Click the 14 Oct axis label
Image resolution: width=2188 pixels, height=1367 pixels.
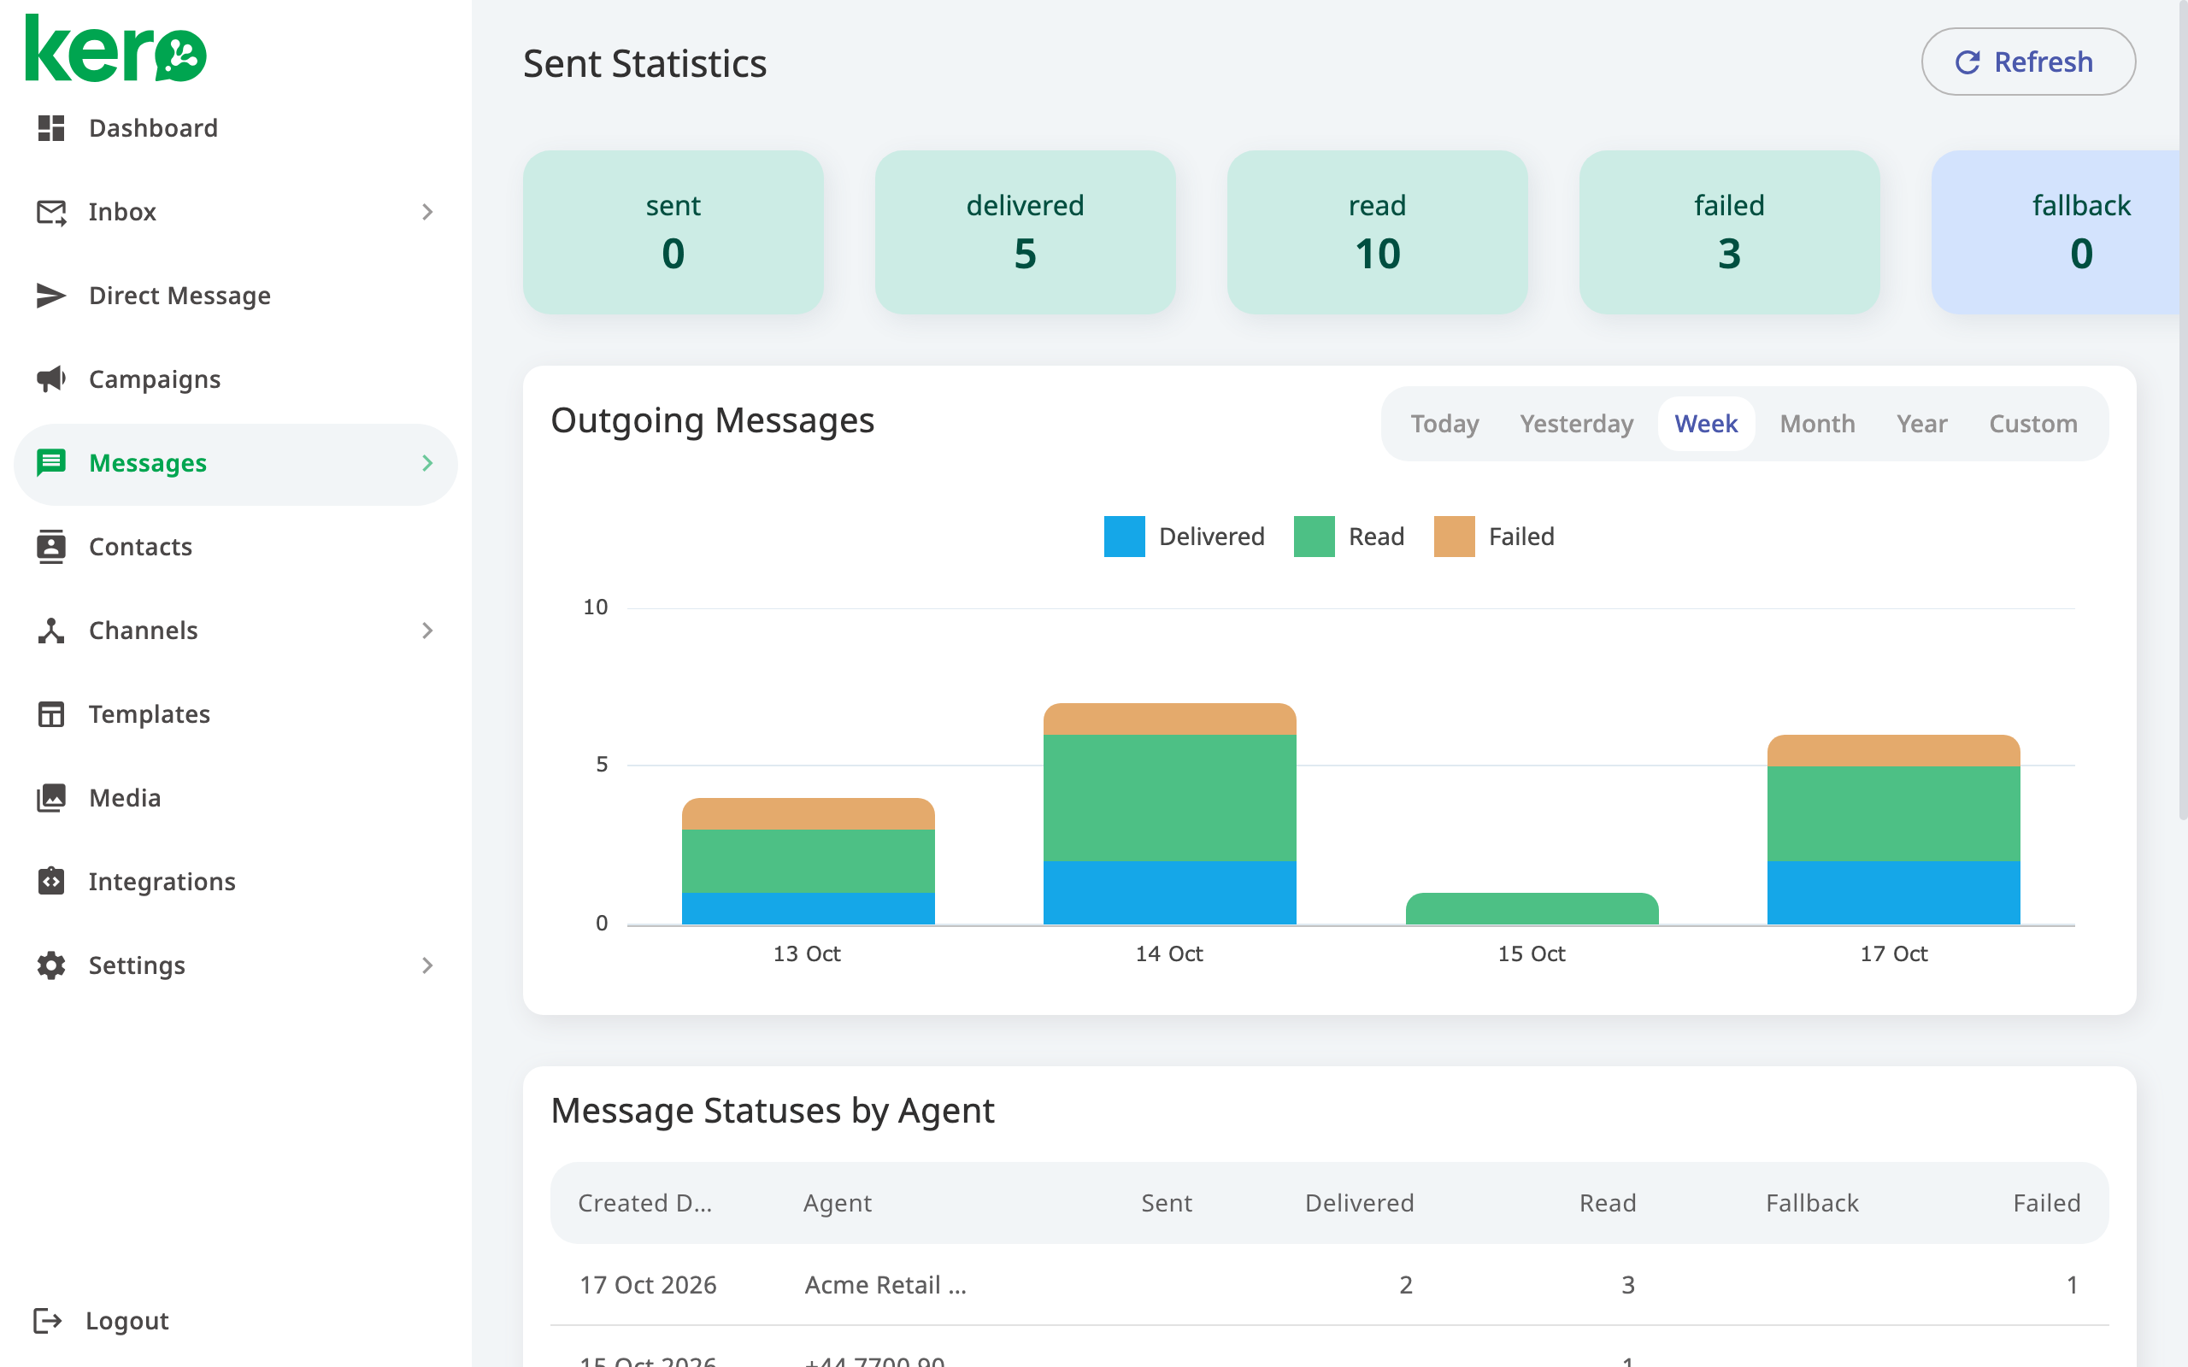coord(1169,953)
